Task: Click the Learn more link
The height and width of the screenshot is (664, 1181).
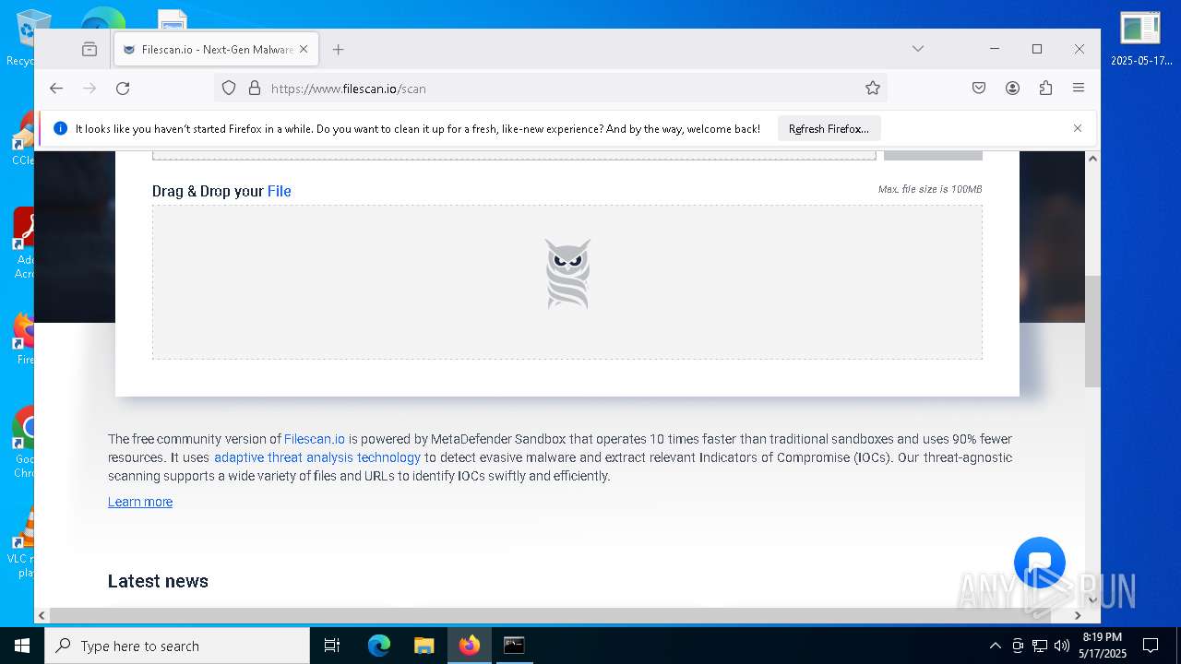Action: (x=140, y=502)
